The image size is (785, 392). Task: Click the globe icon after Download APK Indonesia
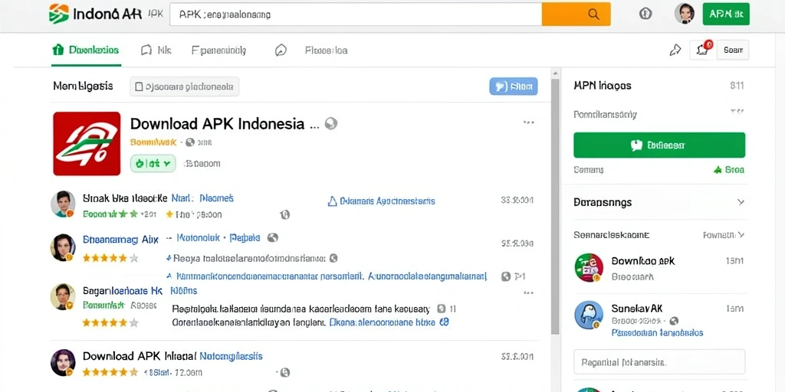point(330,123)
